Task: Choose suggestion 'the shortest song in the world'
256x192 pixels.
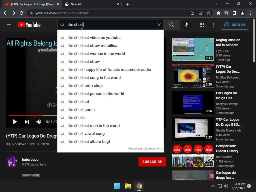Action: (x=110, y=77)
